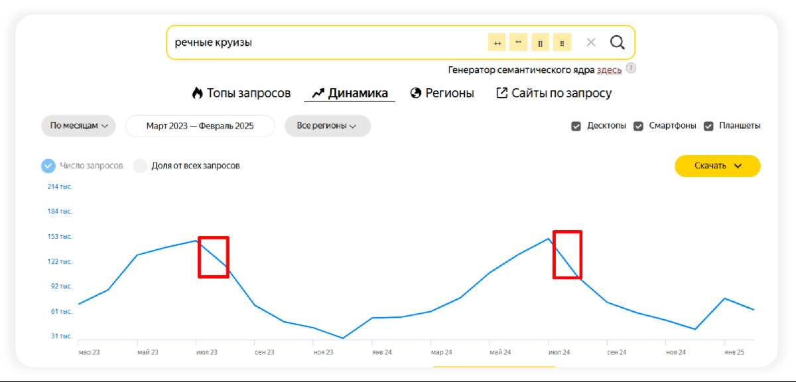The height and width of the screenshot is (382, 796).
Task: Toggle the "Десктопы" checkbox
Action: pos(576,126)
